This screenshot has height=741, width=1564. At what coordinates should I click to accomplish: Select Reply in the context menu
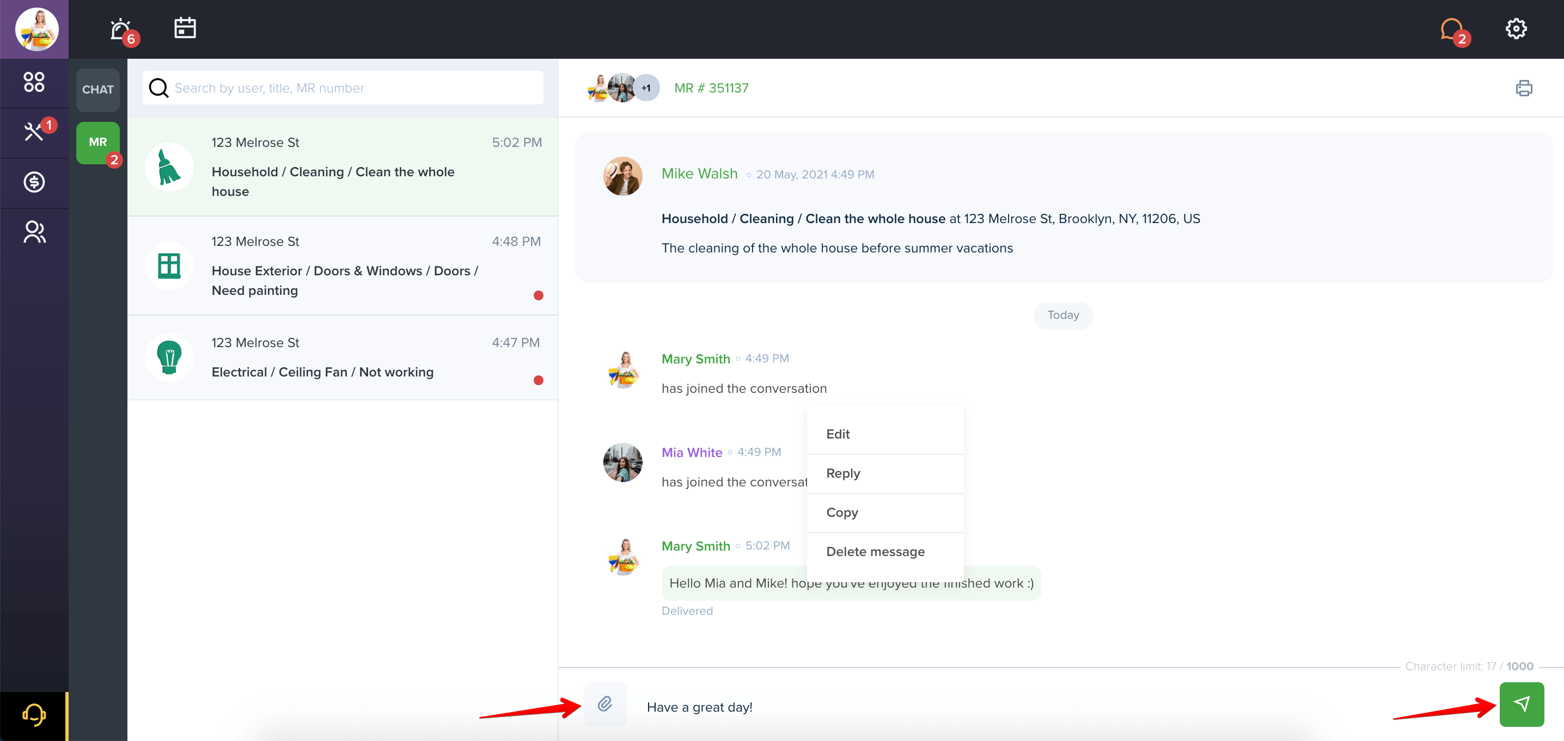(884, 473)
